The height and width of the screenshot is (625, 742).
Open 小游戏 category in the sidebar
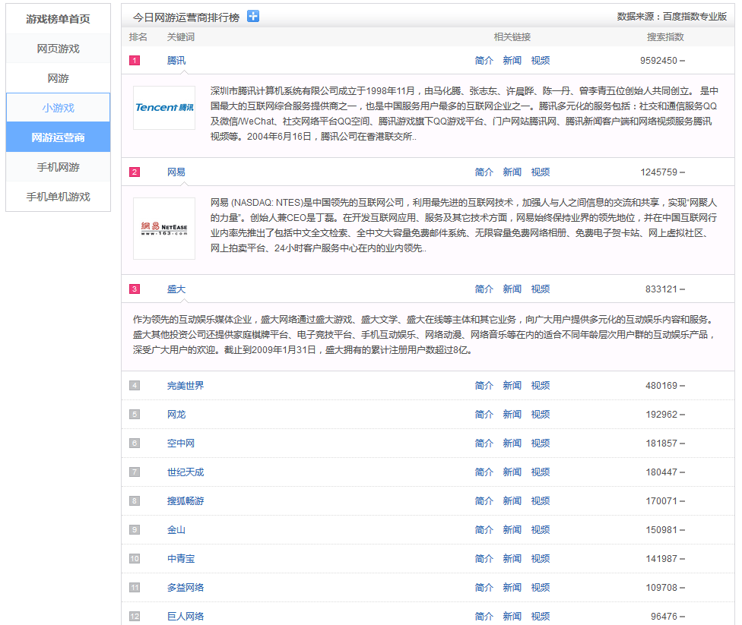59,108
